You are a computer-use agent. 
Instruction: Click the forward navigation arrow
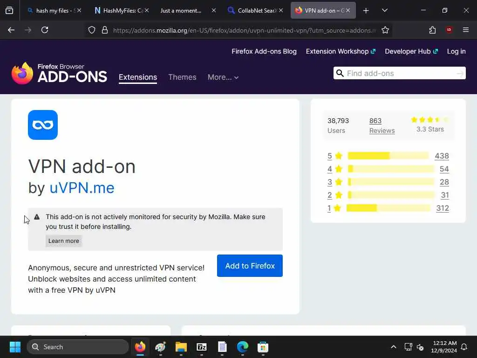click(28, 30)
